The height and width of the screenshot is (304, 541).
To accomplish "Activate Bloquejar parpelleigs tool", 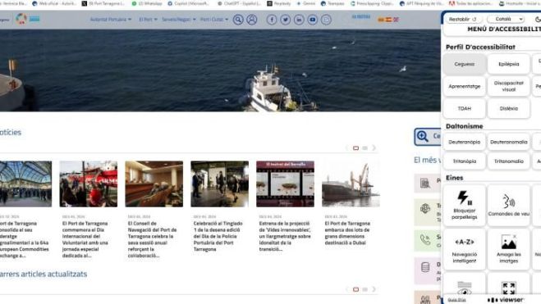I will point(465,206).
